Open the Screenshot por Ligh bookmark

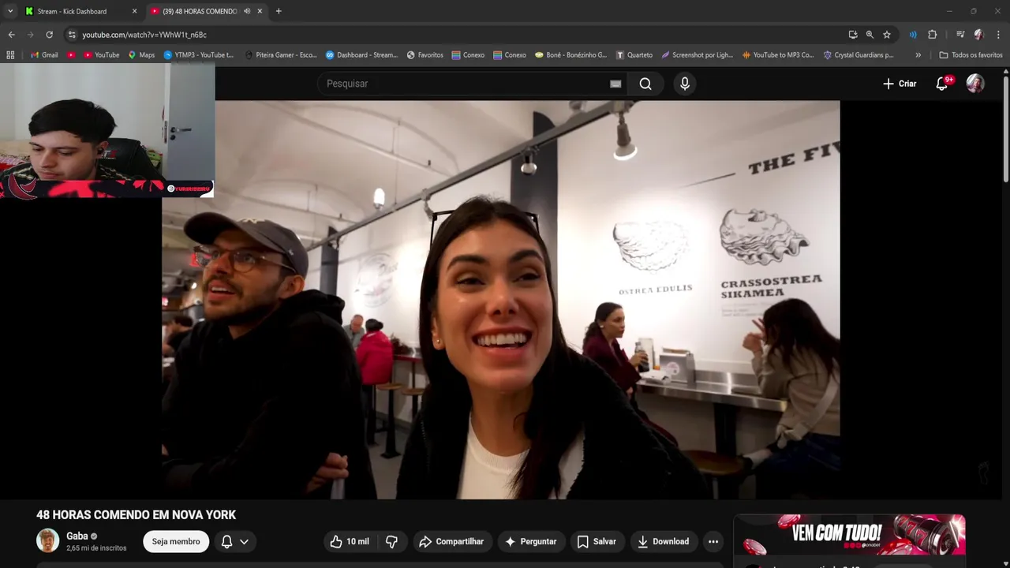coord(697,55)
